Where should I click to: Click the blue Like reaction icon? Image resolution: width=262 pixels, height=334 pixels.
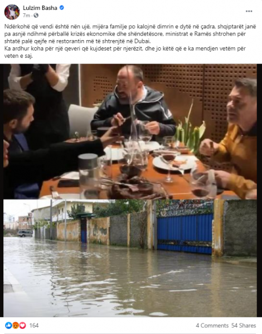[x=8, y=325]
